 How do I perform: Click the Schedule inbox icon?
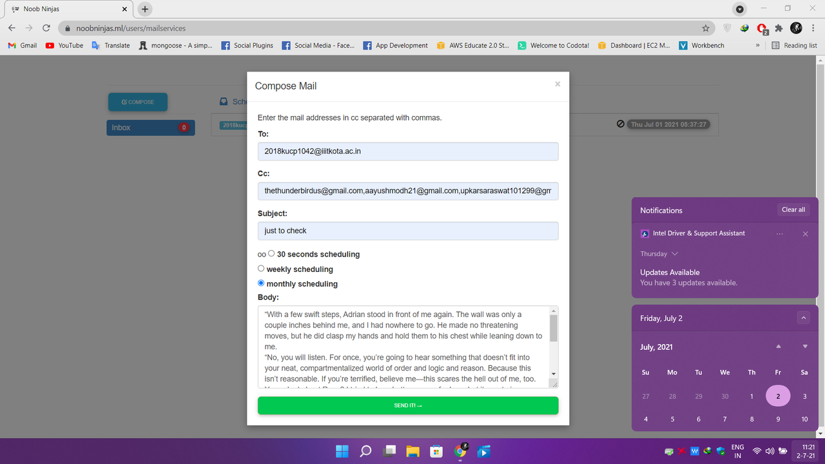click(224, 101)
